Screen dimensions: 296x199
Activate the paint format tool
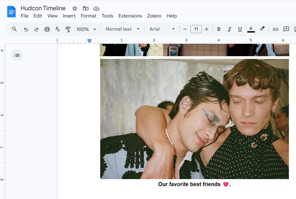pyautogui.click(x=68, y=29)
